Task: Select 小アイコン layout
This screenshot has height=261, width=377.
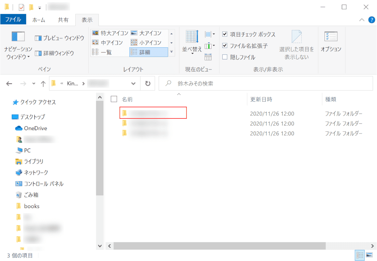Action: tap(146, 43)
